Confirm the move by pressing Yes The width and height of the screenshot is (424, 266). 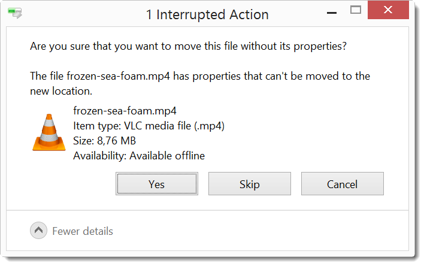point(156,184)
